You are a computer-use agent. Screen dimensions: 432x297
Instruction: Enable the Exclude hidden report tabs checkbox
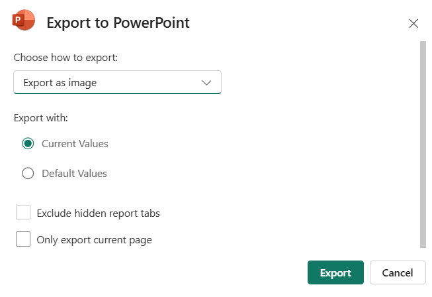click(x=23, y=213)
